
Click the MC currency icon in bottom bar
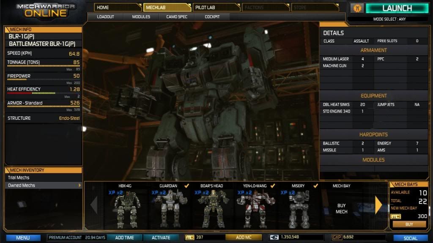click(x=190, y=238)
